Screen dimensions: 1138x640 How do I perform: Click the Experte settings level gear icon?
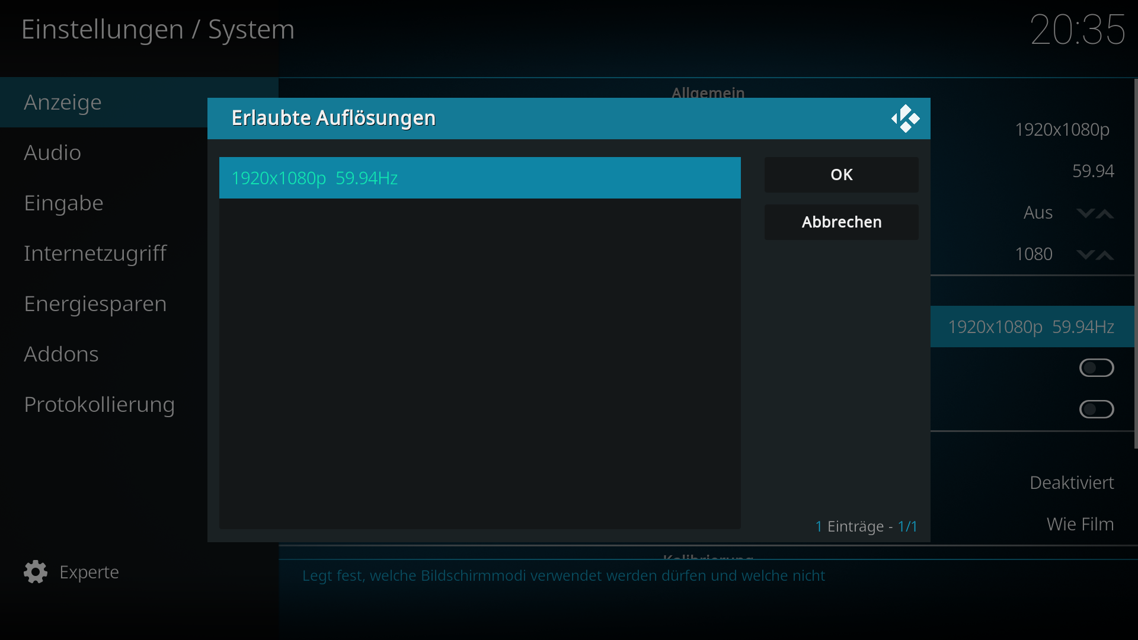[x=36, y=572]
